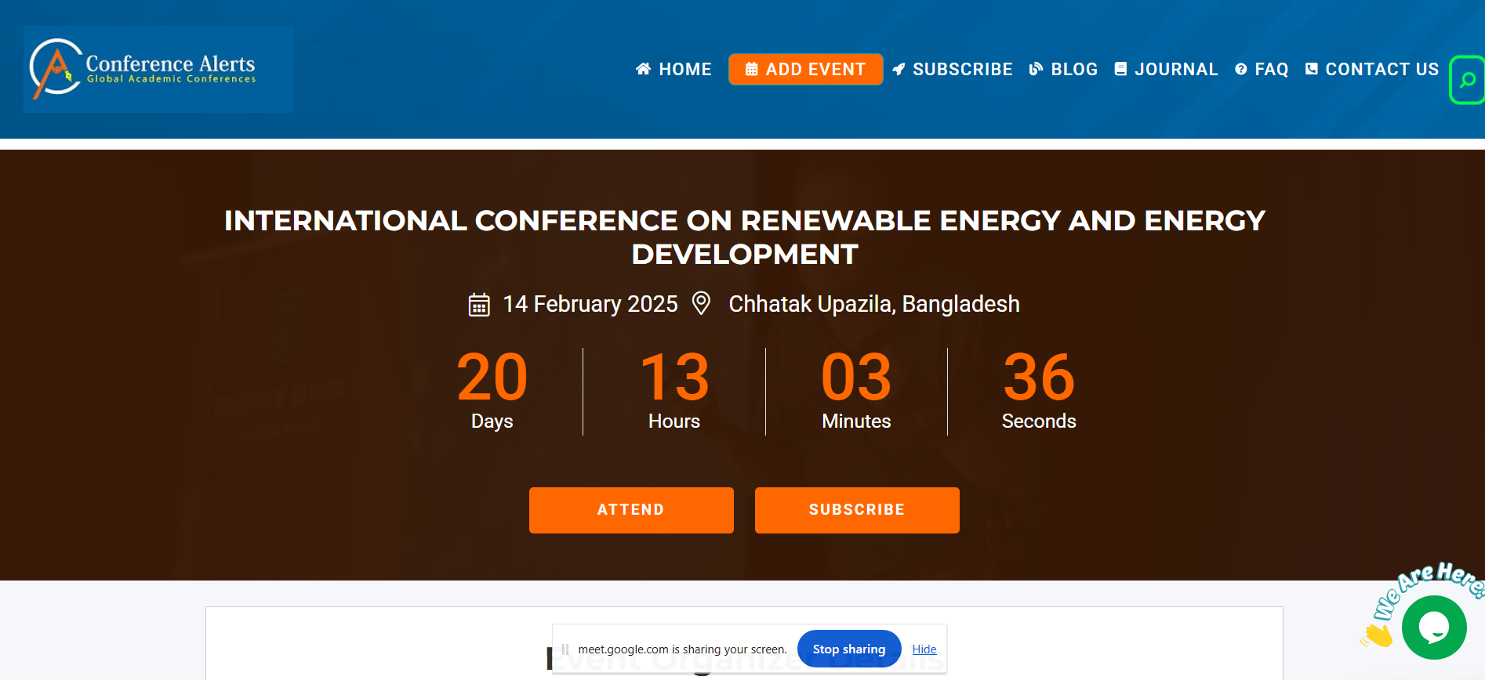Open the green chat widget
Image resolution: width=1485 pixels, height=680 pixels.
pyautogui.click(x=1434, y=627)
